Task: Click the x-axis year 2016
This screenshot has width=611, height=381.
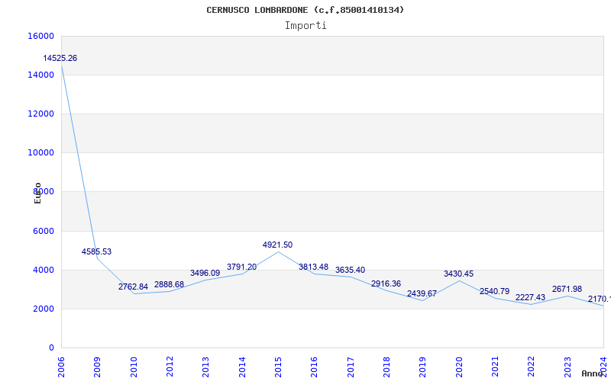Action: [314, 367]
